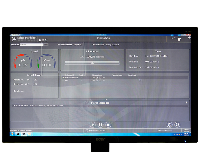The image size is (202, 152).
Task: Click the Home icon in the header
Action: [40, 40]
